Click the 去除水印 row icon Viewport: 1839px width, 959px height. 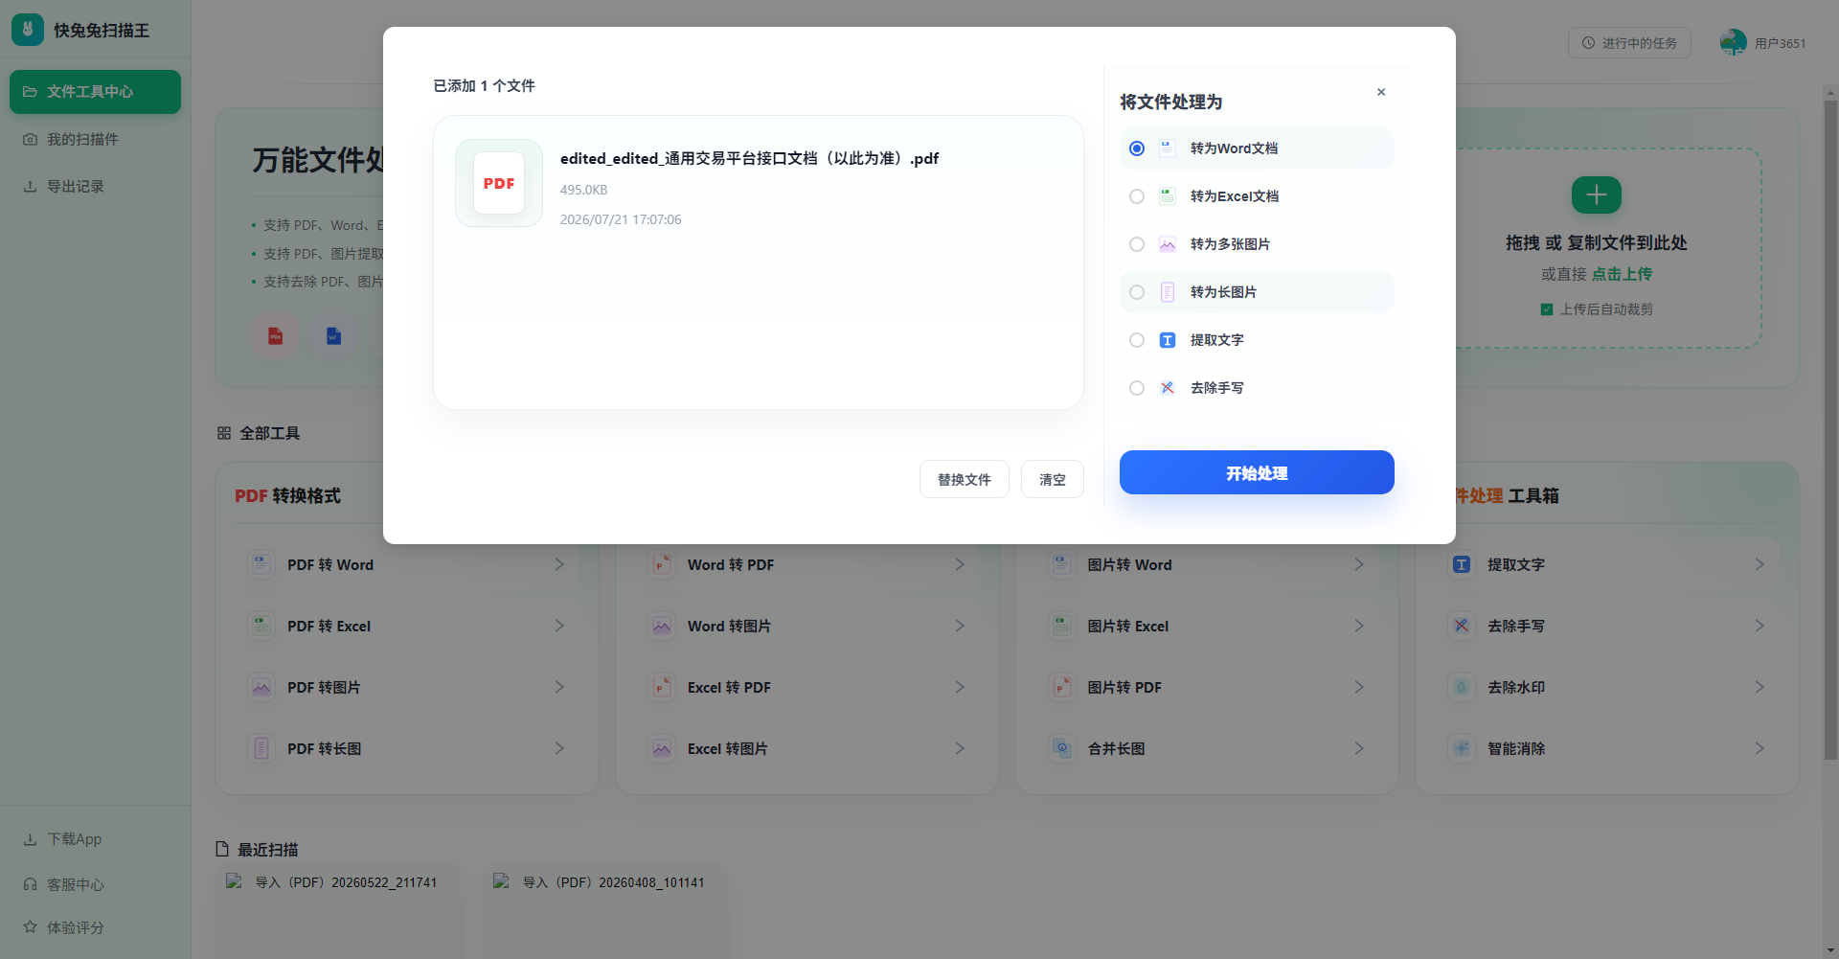(x=1462, y=687)
